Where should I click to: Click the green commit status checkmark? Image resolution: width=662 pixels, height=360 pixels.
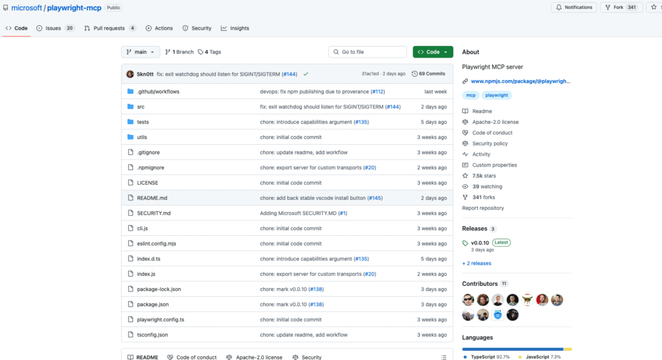(x=306, y=74)
